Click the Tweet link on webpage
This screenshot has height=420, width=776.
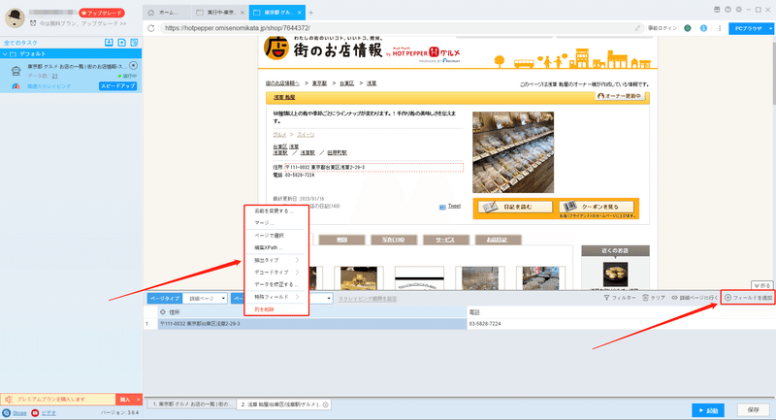pos(454,206)
